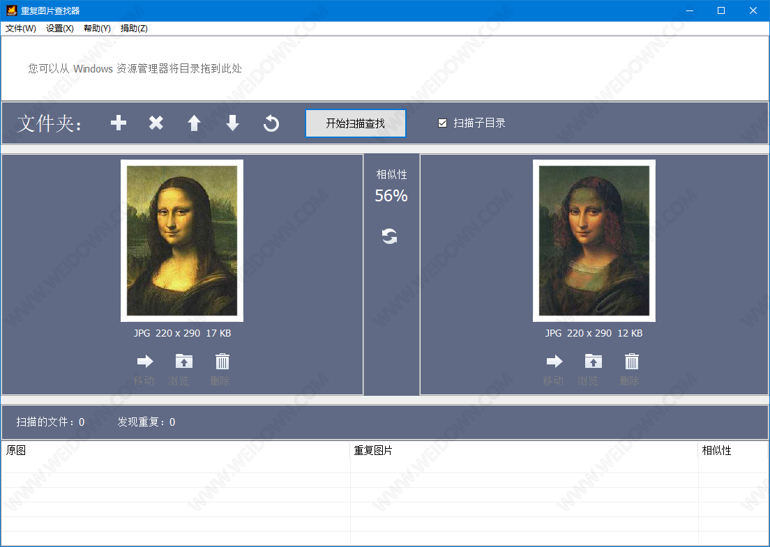The width and height of the screenshot is (770, 547).
Task: Click the left image's move arrow icon
Action: 145,362
